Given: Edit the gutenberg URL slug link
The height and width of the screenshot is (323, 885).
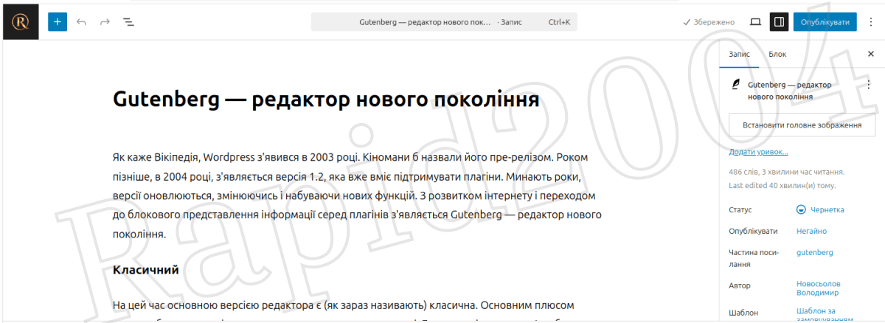Looking at the screenshot, I should (815, 252).
